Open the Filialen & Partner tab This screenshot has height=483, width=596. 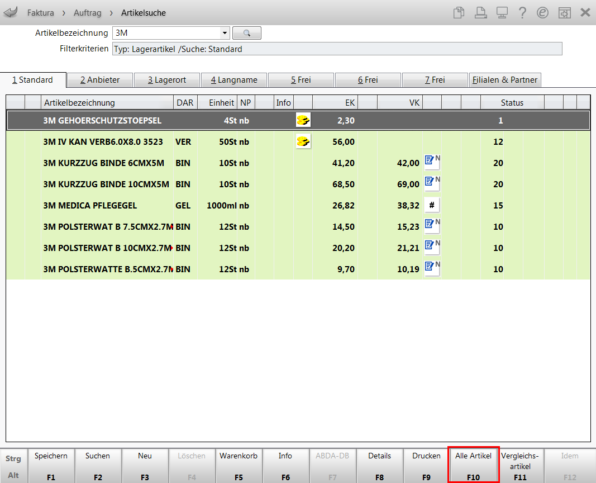pos(505,80)
